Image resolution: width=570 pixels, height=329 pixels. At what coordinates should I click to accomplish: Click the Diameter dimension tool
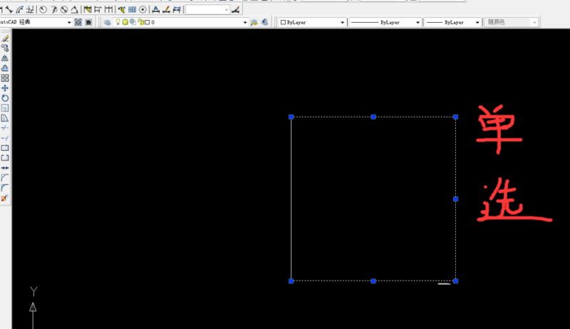pos(64,10)
